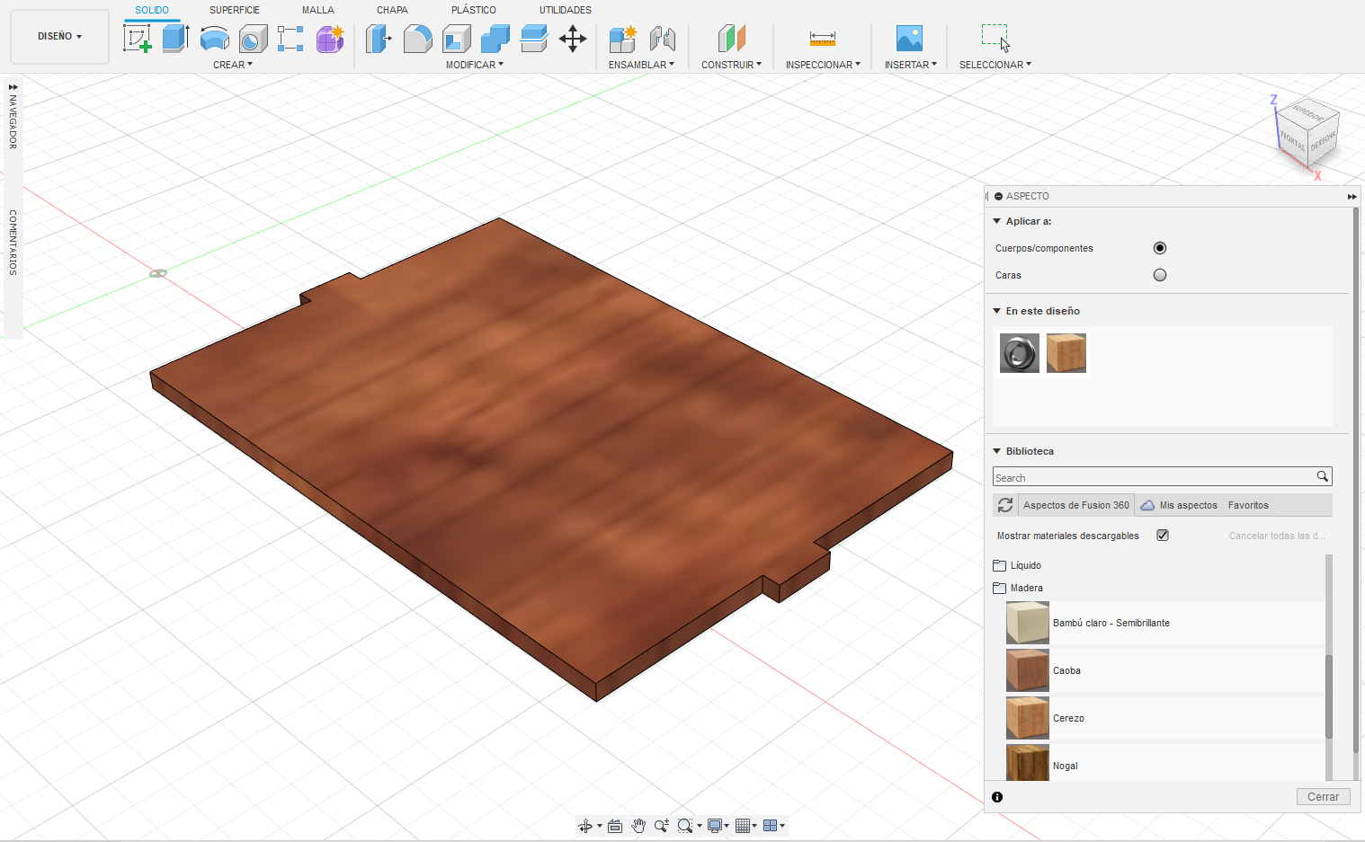Select the Hole tool
Image resolution: width=1365 pixels, height=842 pixels.
[253, 39]
